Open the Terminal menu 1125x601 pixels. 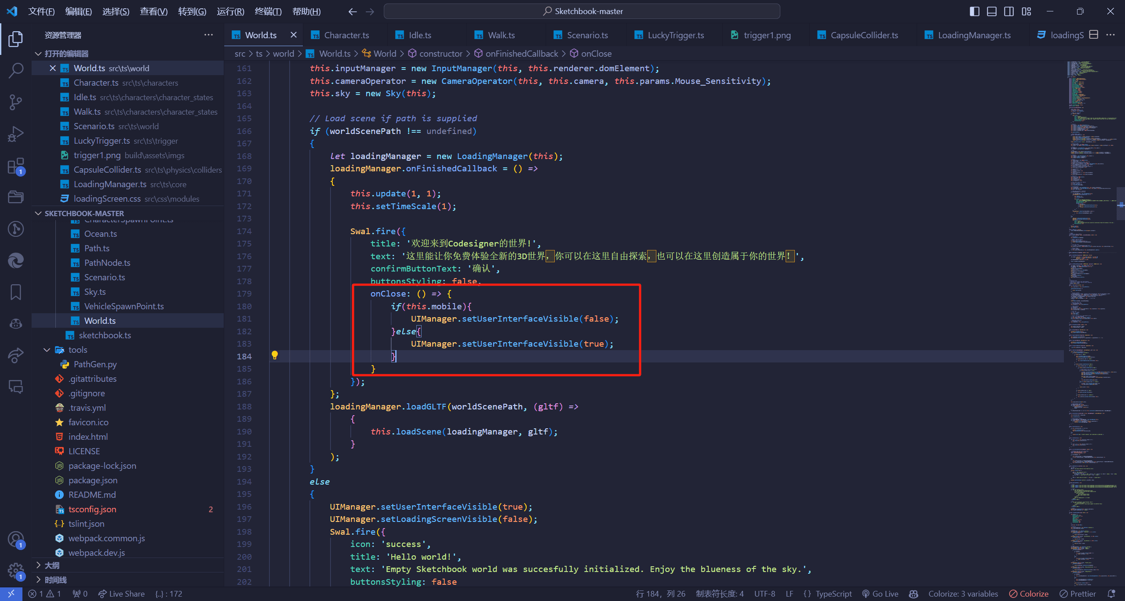[268, 11]
